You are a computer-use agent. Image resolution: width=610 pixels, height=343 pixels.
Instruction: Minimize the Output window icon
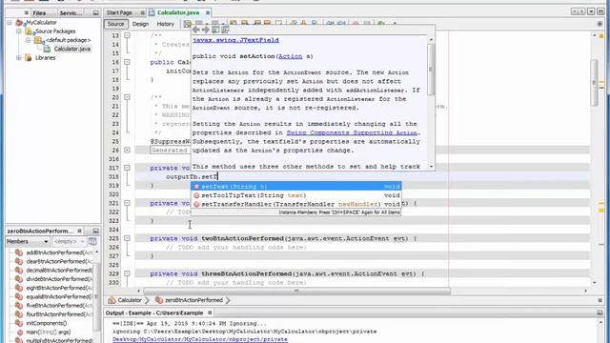(600, 313)
